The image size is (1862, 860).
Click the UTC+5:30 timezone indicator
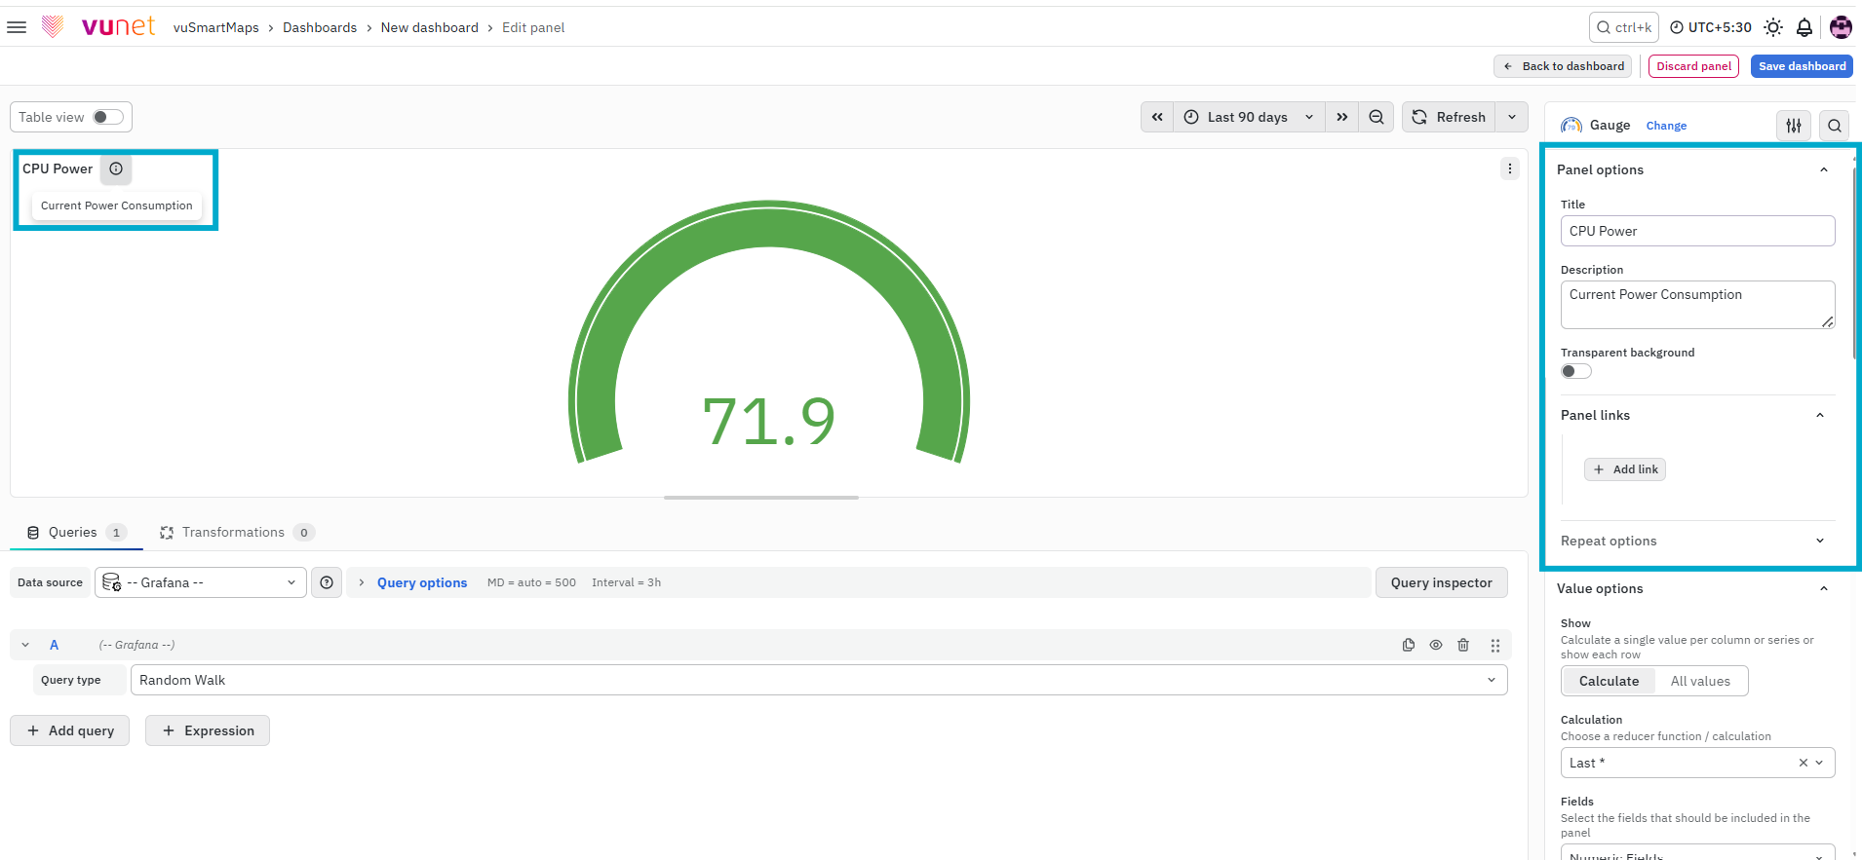[x=1711, y=27]
